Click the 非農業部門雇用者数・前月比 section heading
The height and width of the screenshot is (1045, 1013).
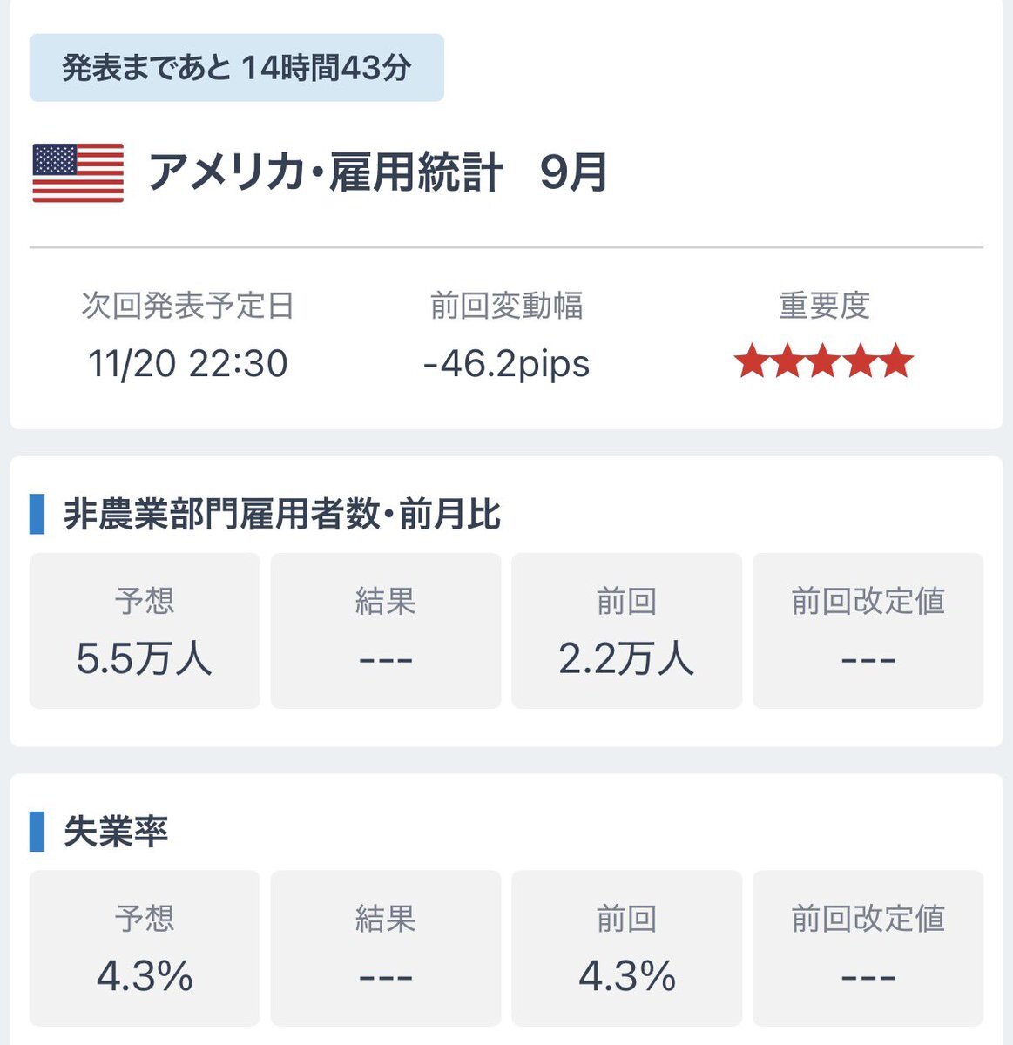pyautogui.click(x=282, y=515)
